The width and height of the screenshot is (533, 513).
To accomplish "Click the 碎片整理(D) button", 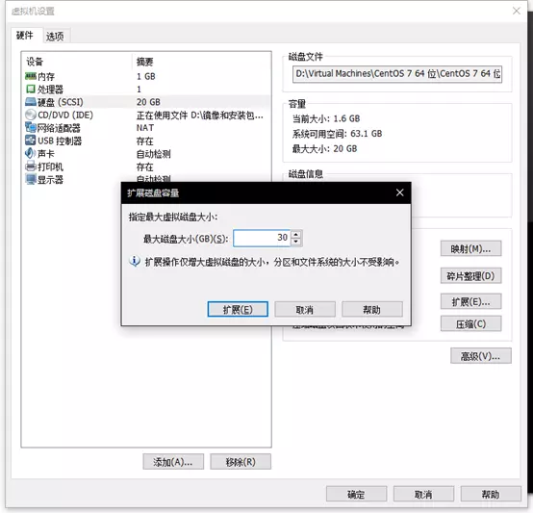I will pyautogui.click(x=470, y=276).
